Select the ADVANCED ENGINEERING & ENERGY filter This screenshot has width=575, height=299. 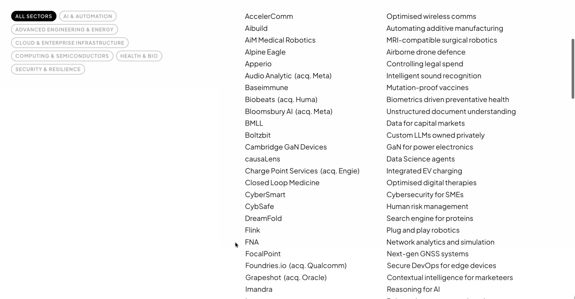pos(64,29)
